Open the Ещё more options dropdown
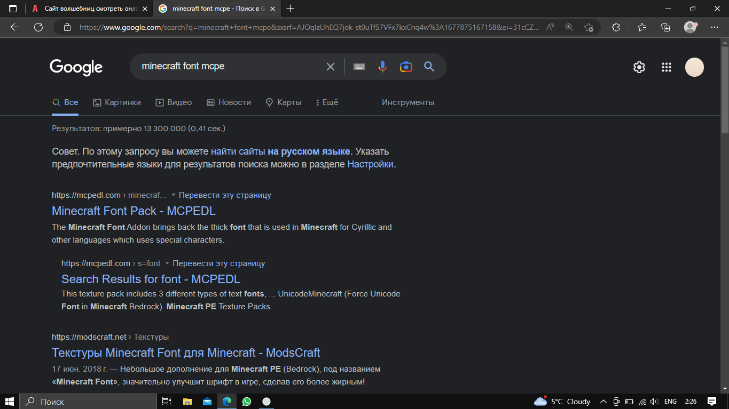This screenshot has height=409, width=729. 327,102
